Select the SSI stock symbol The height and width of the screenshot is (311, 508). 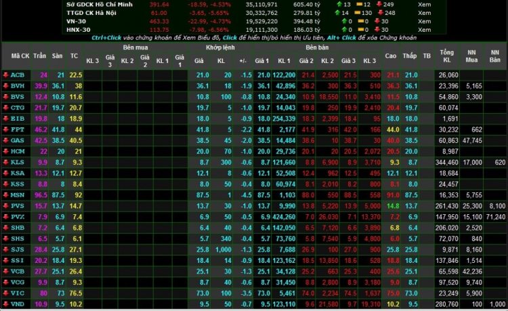click(18, 260)
